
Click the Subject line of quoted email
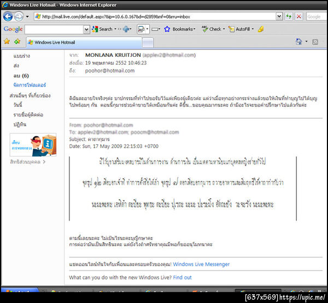point(89,139)
